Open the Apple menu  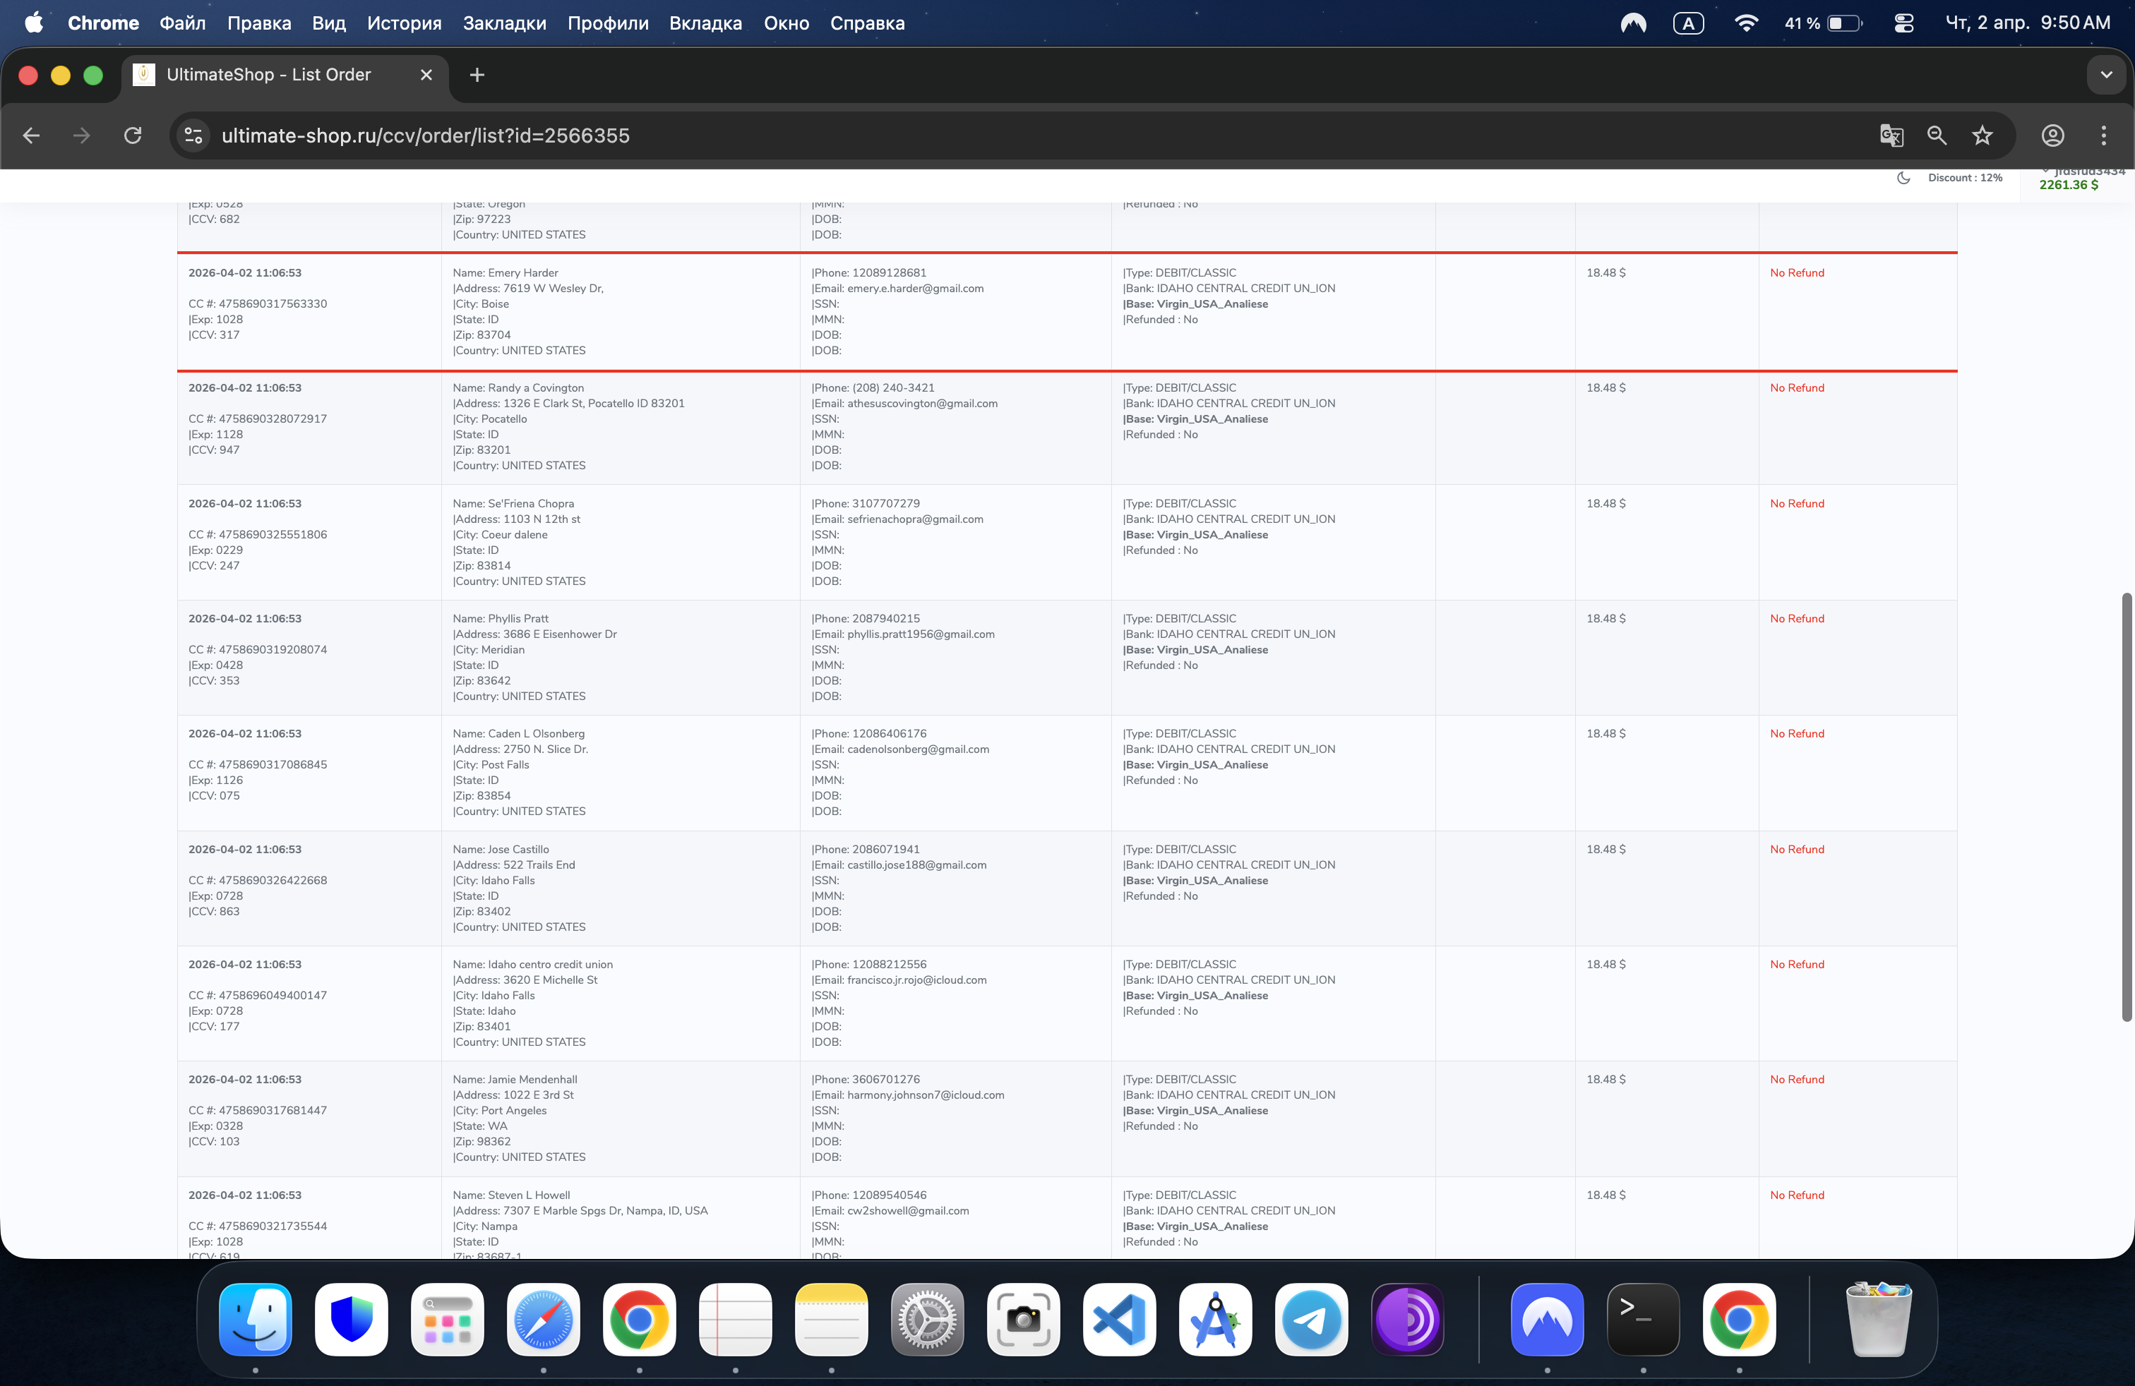(34, 23)
